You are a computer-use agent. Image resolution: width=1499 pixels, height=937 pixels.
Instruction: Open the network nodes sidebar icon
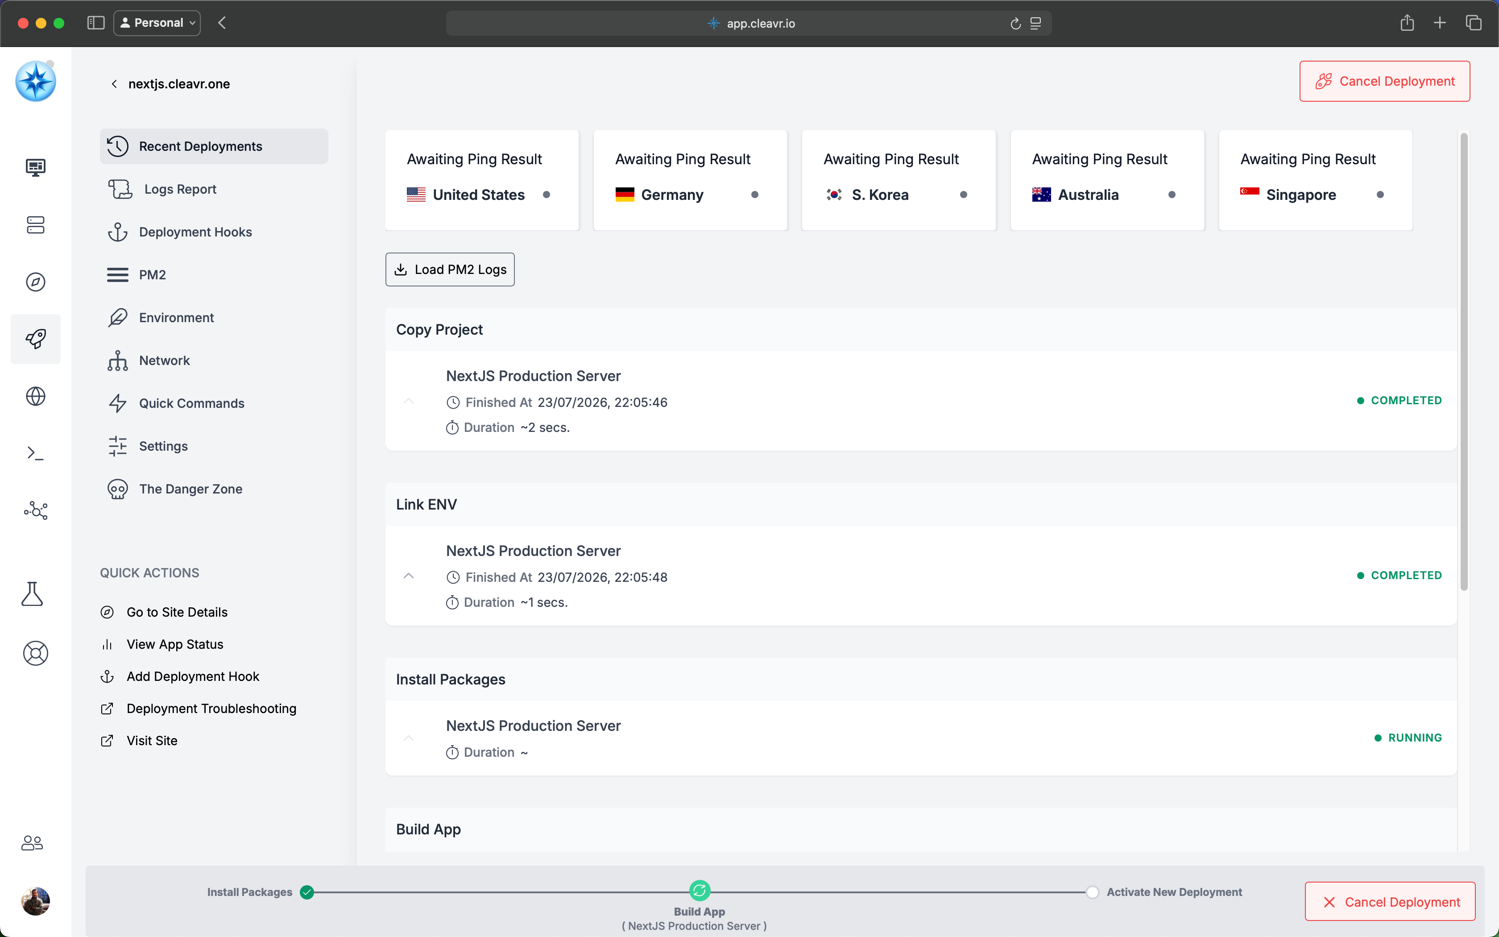35,510
